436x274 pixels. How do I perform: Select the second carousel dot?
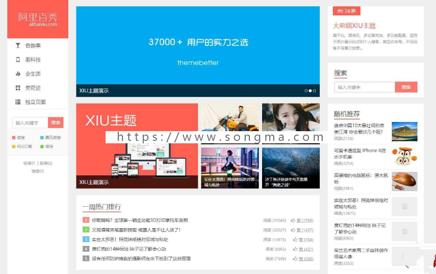[310, 91]
